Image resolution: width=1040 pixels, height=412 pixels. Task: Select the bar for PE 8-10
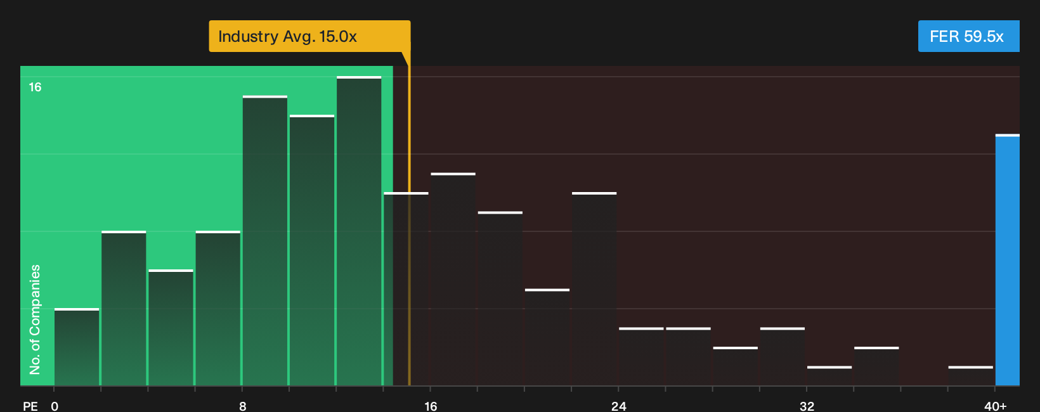click(x=265, y=240)
